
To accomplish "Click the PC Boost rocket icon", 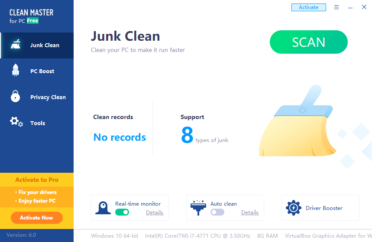I will 16,71.
